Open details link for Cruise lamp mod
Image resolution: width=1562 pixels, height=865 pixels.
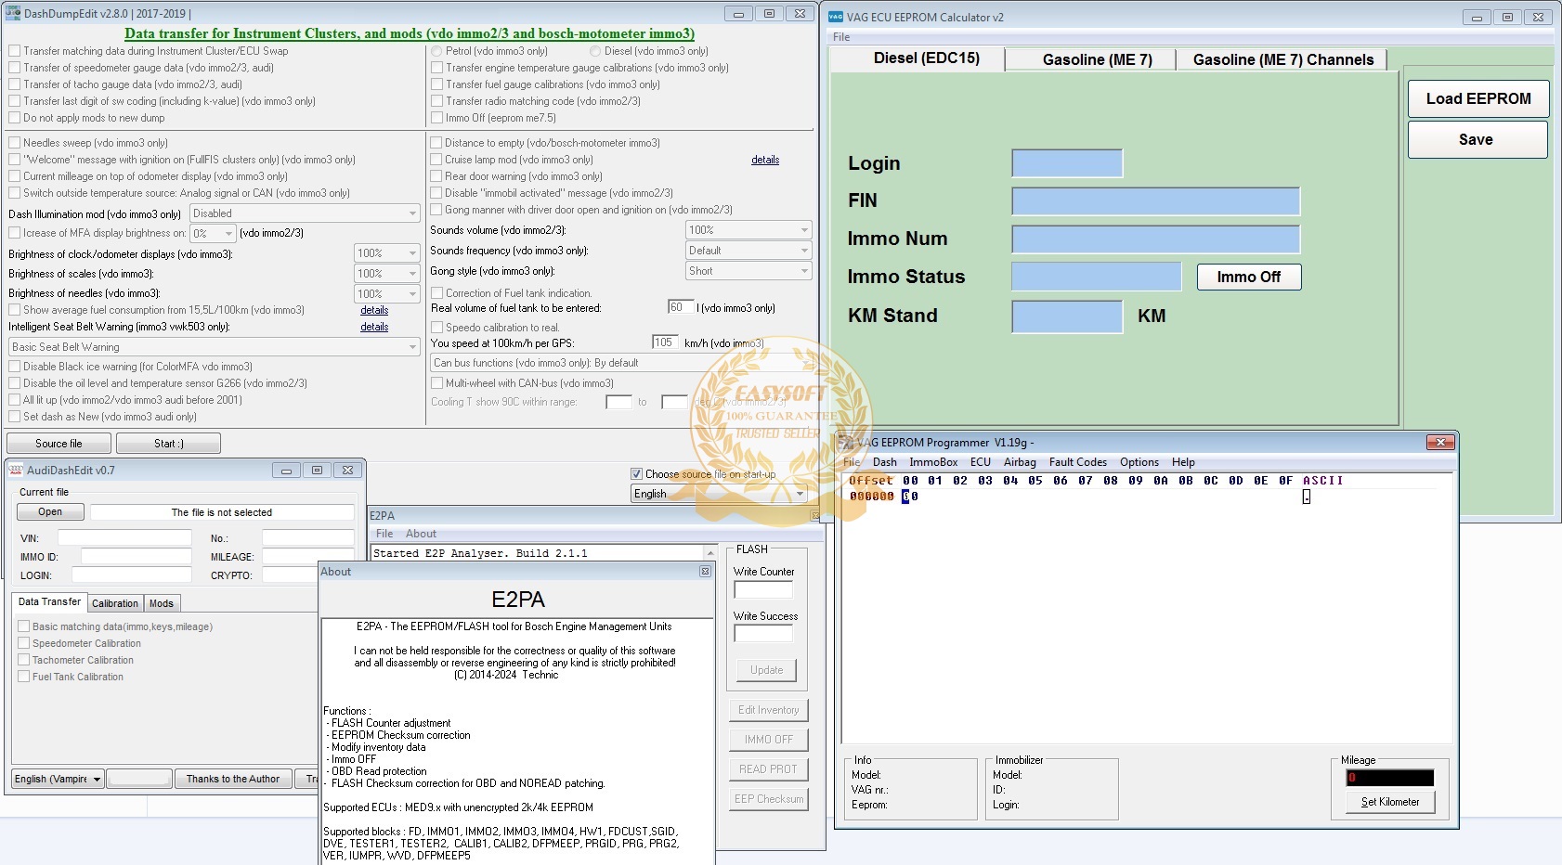click(x=765, y=160)
